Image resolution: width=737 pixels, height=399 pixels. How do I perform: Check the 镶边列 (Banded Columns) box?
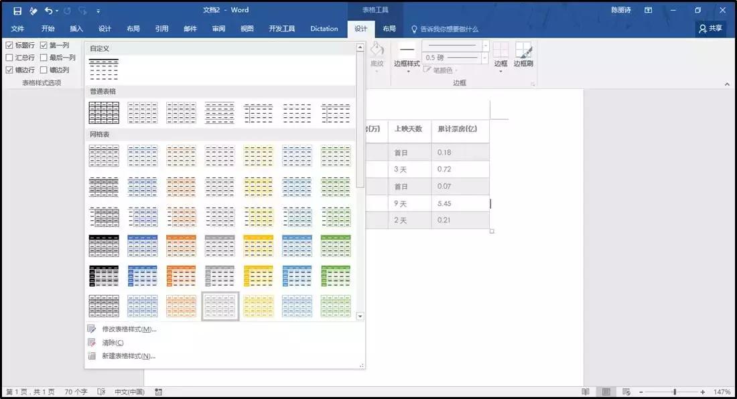[x=44, y=68]
